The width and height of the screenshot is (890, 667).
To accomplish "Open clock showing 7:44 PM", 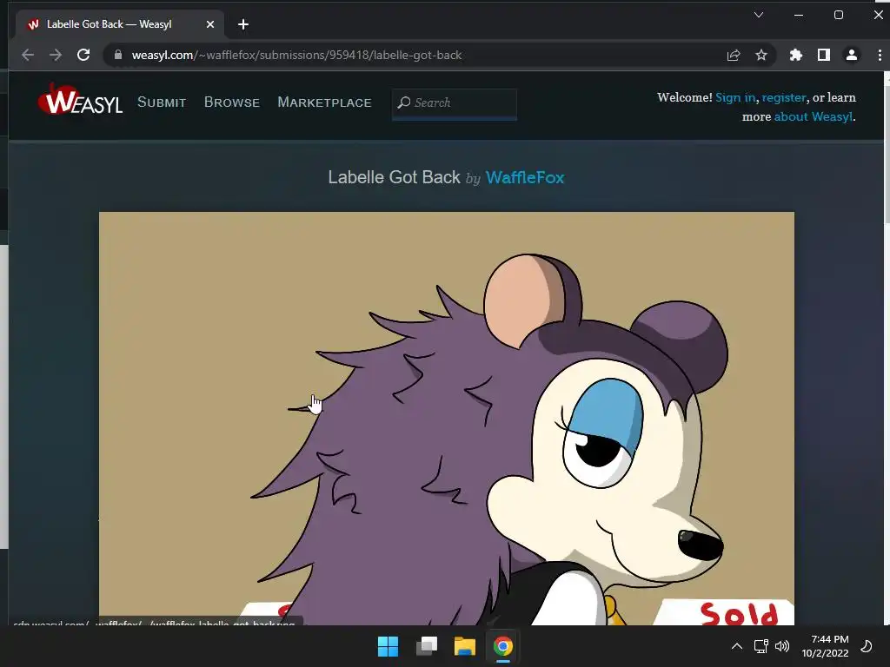I will pos(826,646).
